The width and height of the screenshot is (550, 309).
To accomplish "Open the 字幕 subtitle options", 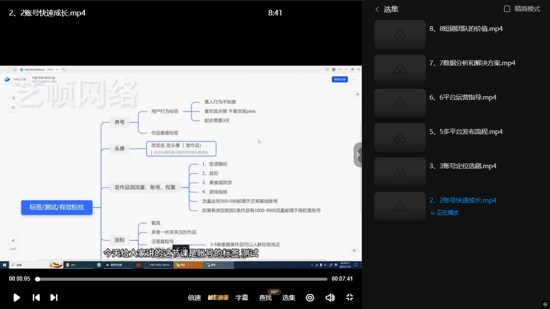I will tap(242, 297).
